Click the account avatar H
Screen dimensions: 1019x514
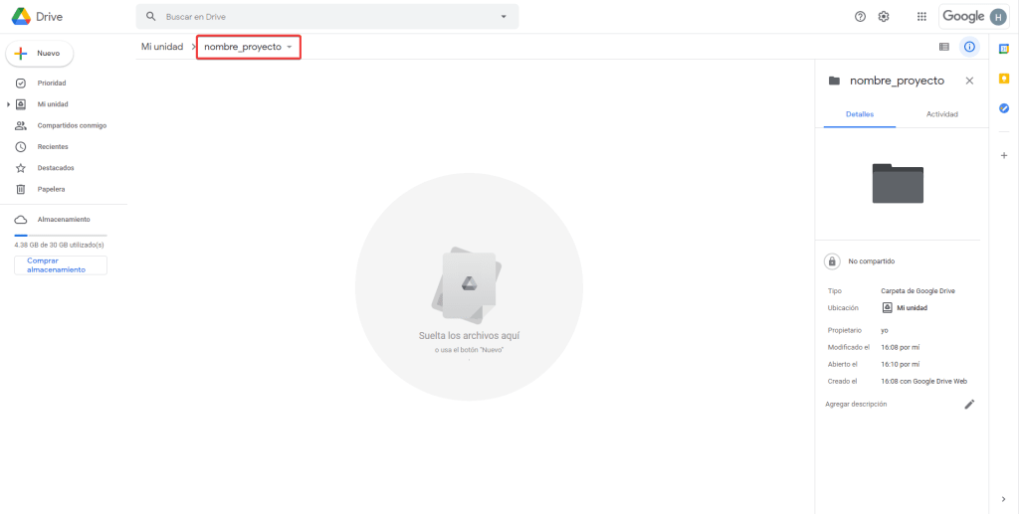[997, 17]
